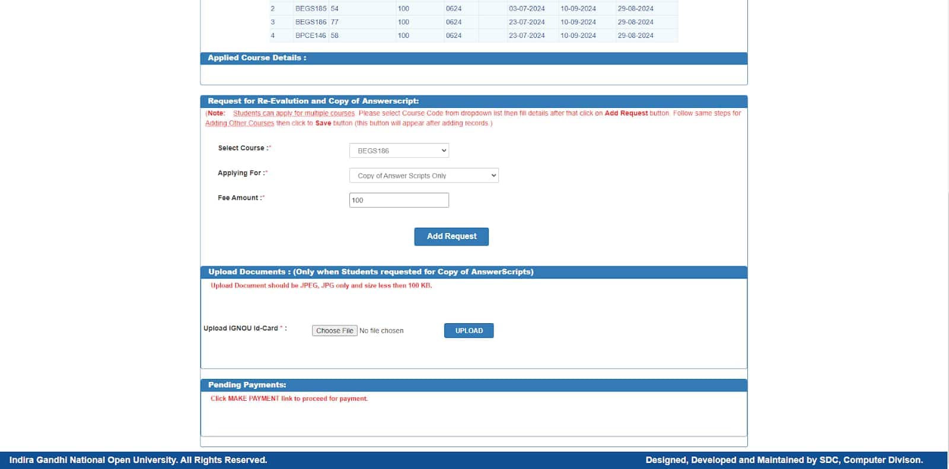Click marks value 77 in BEGS186 row
Viewport: 949px width, 469px height.
pos(335,22)
